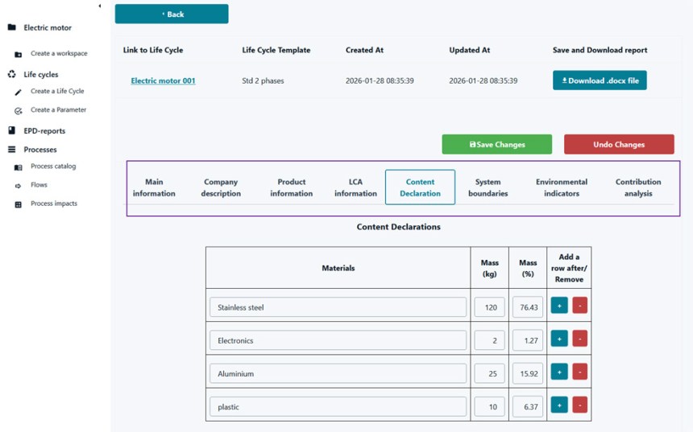Click the Process impacts grid icon
This screenshot has height=432, width=693.
tap(19, 204)
